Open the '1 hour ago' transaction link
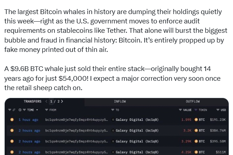The height and width of the screenshot is (155, 233). click(x=28, y=120)
